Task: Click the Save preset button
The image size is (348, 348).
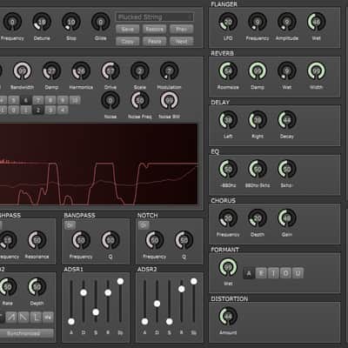Action: pyautogui.click(x=128, y=29)
